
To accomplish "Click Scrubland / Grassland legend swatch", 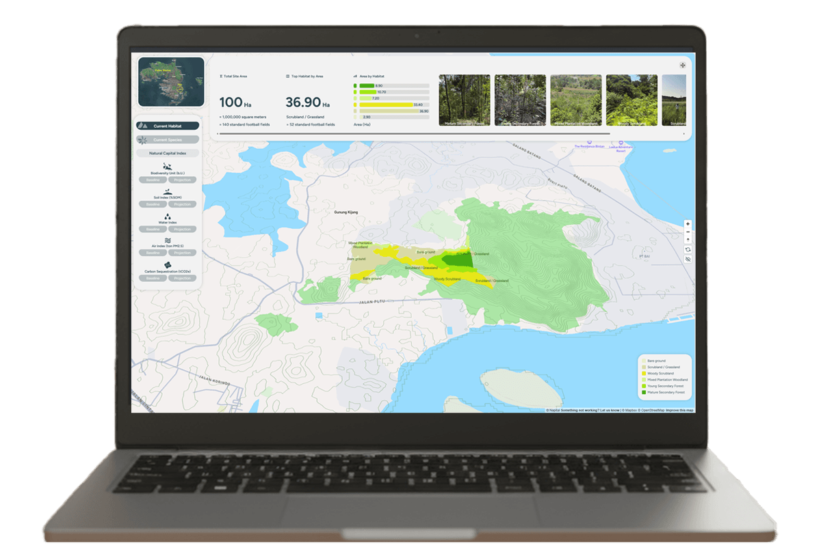I will [644, 367].
